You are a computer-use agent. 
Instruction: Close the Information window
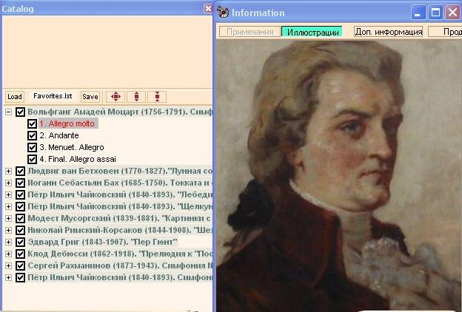(x=452, y=13)
